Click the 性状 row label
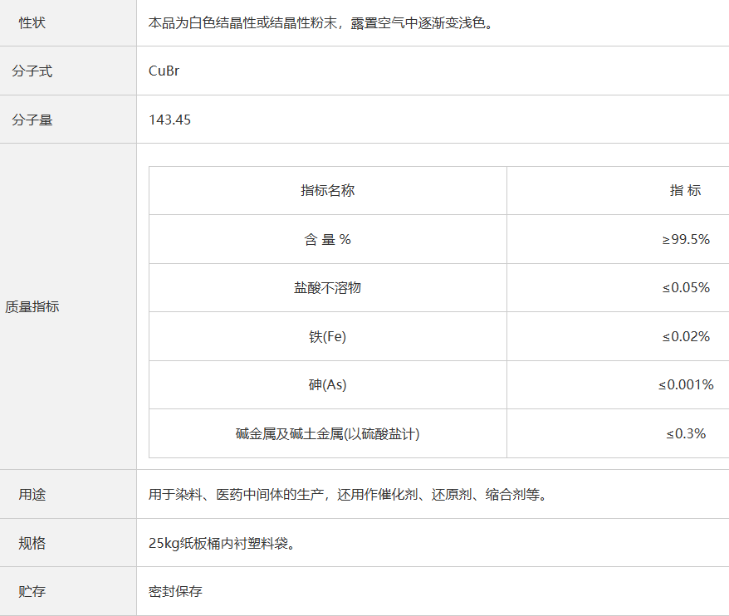Viewport: 729px width, 616px height. [32, 22]
